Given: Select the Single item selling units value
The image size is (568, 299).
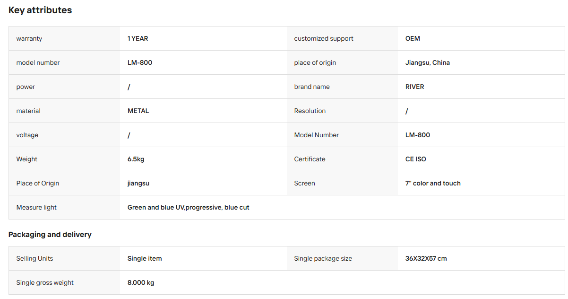Looking at the screenshot, I should [145, 258].
